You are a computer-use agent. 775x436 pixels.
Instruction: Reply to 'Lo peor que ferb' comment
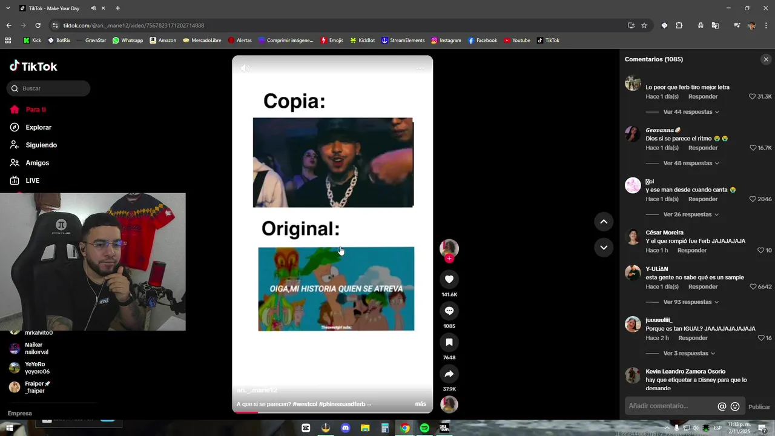pyautogui.click(x=703, y=96)
